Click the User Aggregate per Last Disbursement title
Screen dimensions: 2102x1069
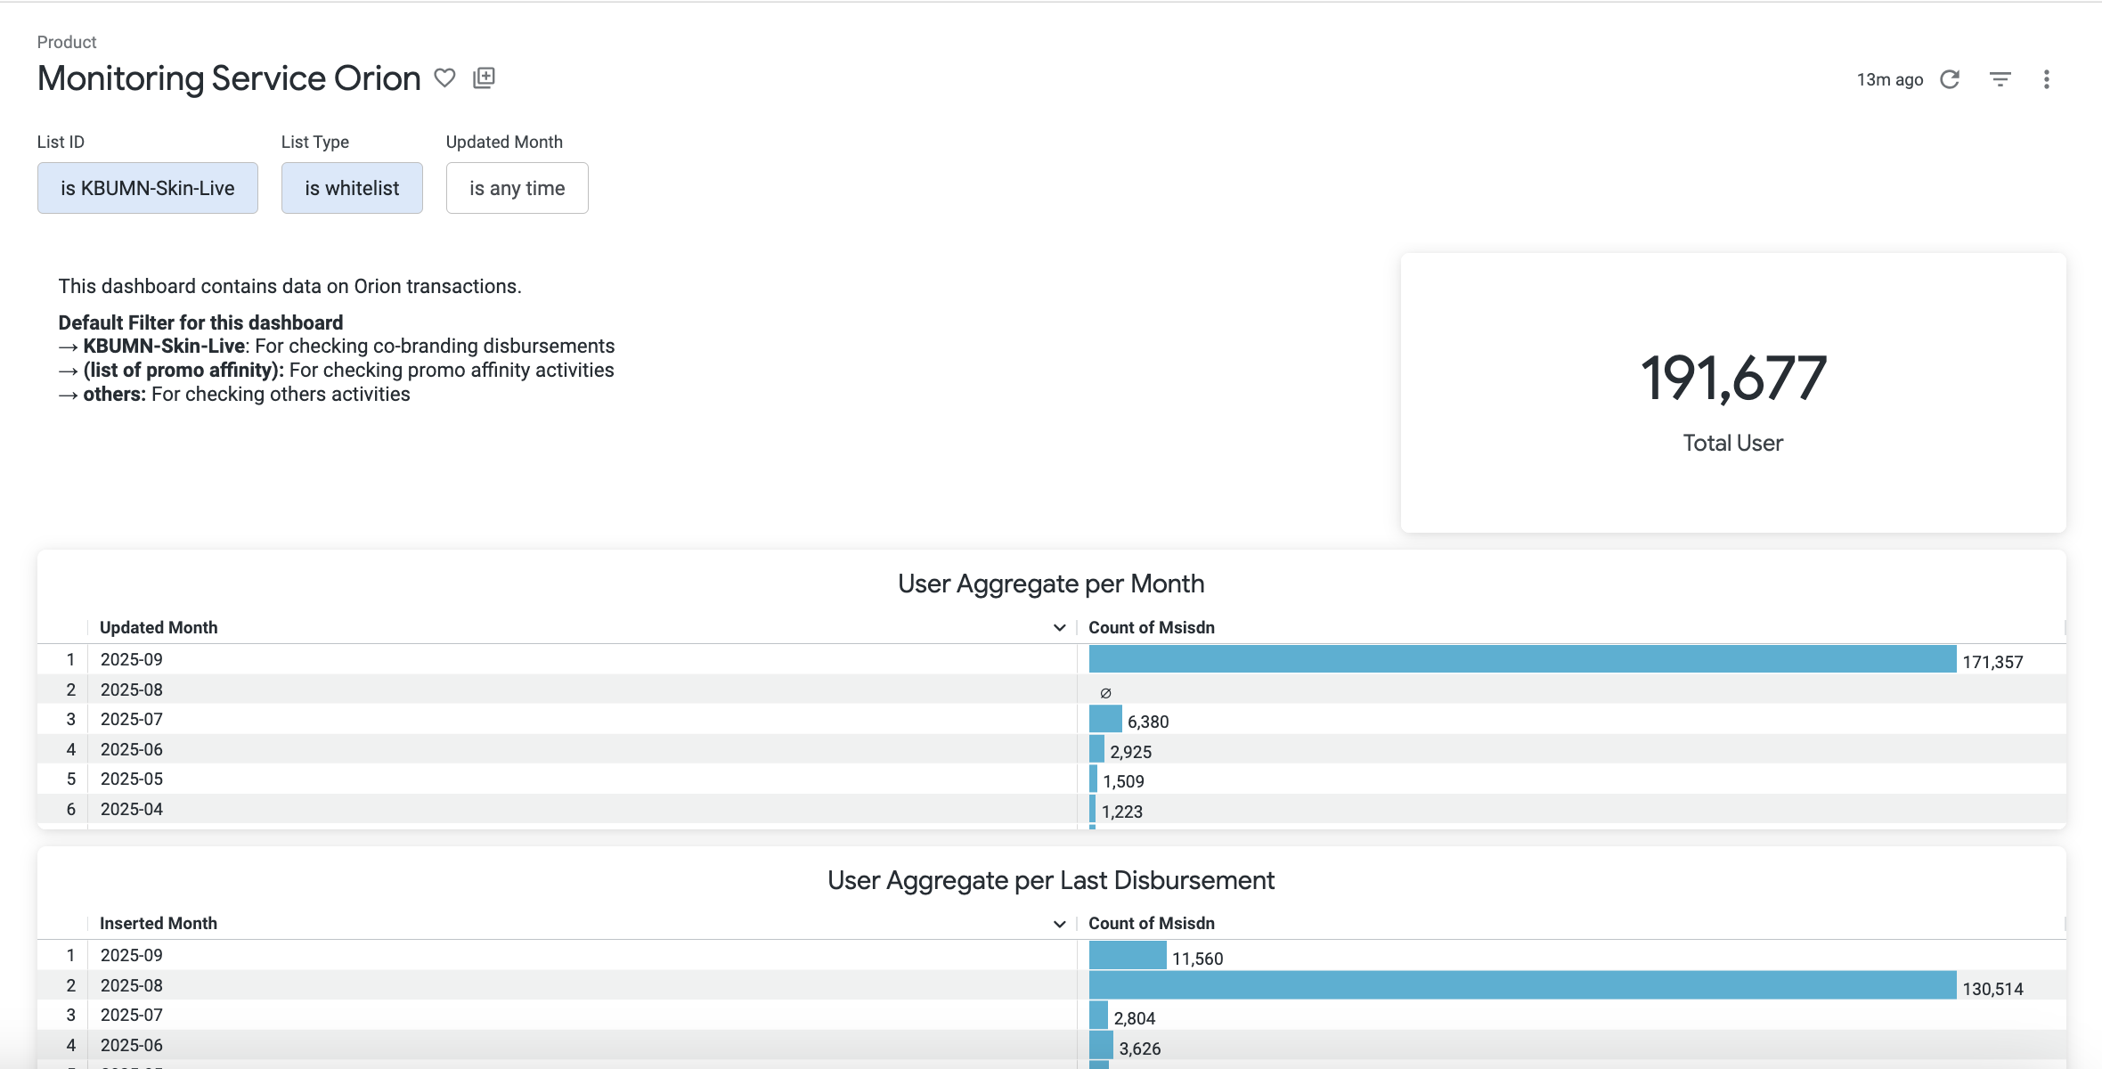tap(1051, 880)
